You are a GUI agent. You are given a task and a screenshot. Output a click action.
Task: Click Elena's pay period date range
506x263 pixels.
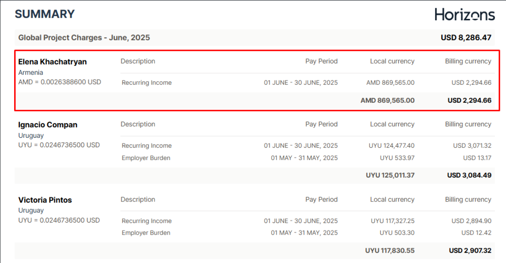[300, 83]
